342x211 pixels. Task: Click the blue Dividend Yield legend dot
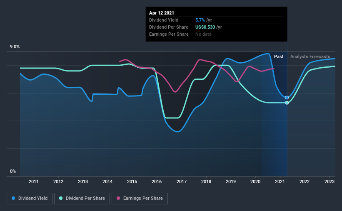[x=13, y=198]
